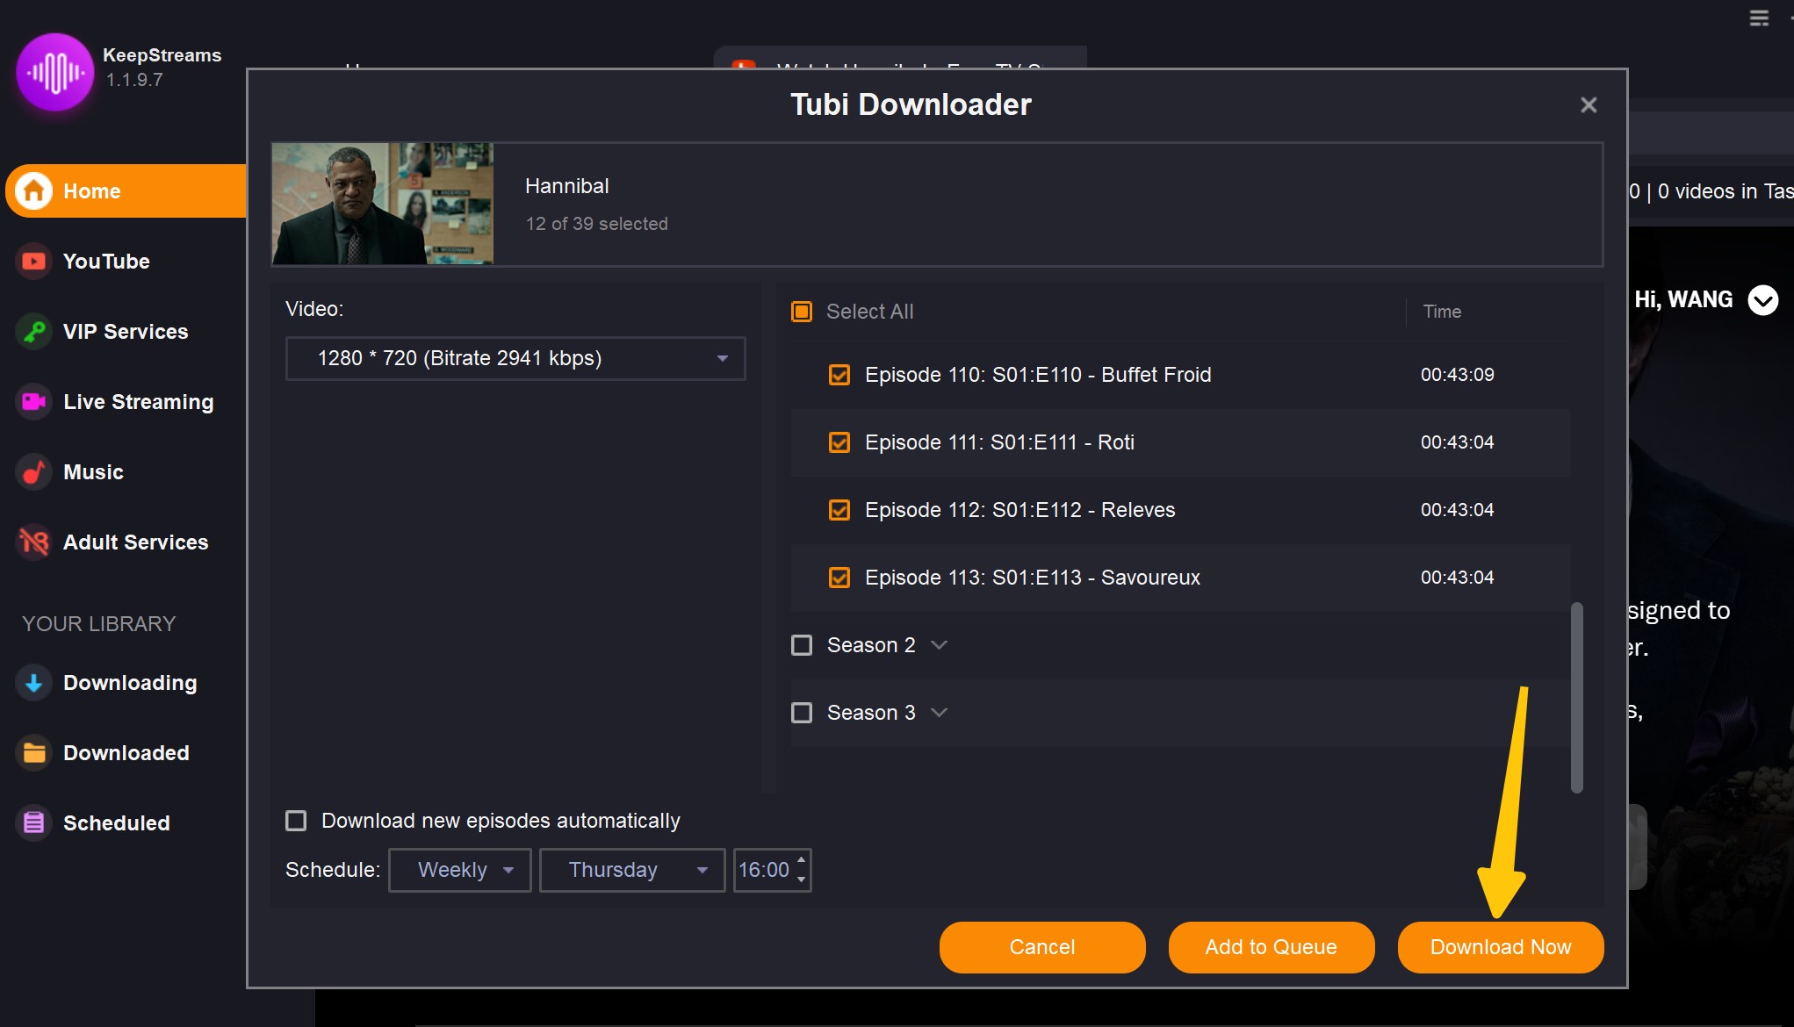Viewport: 1794px width, 1027px height.
Task: Expand Season 2 episode list chevron
Action: point(939,645)
